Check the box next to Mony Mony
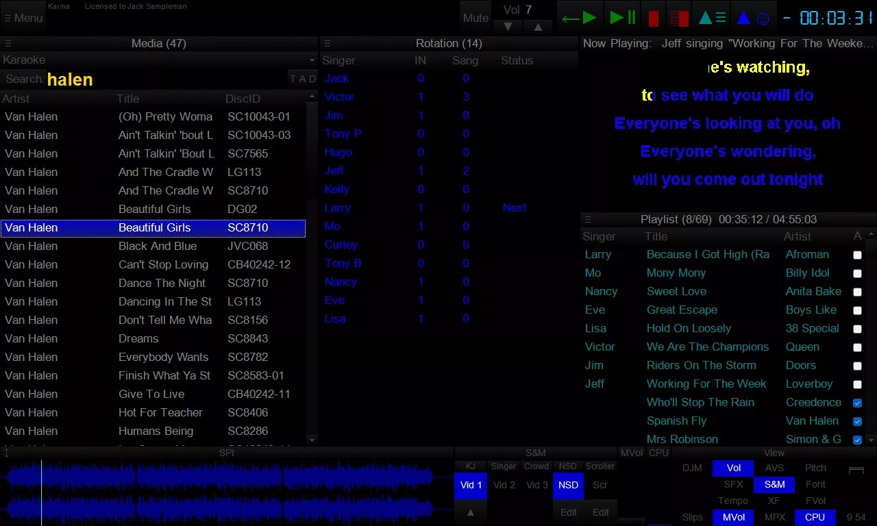Screen dimensions: 877x526 coord(857,273)
